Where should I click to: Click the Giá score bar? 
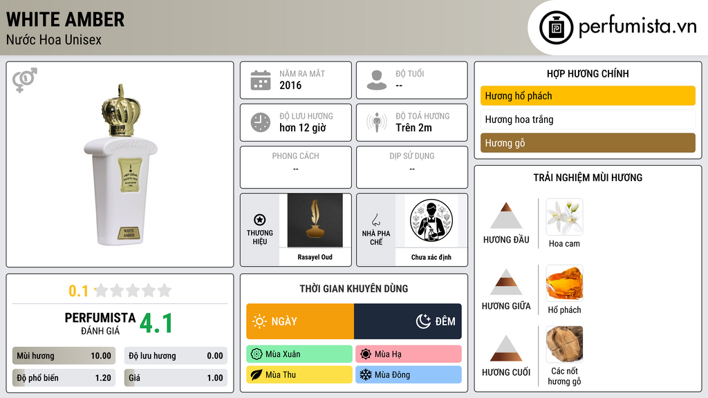pos(176,378)
